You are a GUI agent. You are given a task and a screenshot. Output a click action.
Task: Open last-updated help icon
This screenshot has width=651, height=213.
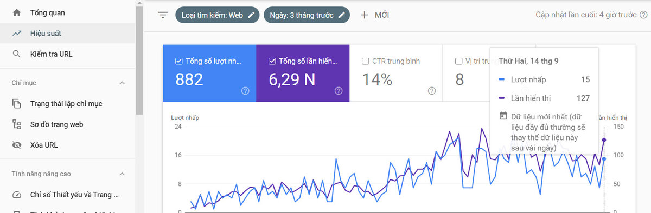643,15
